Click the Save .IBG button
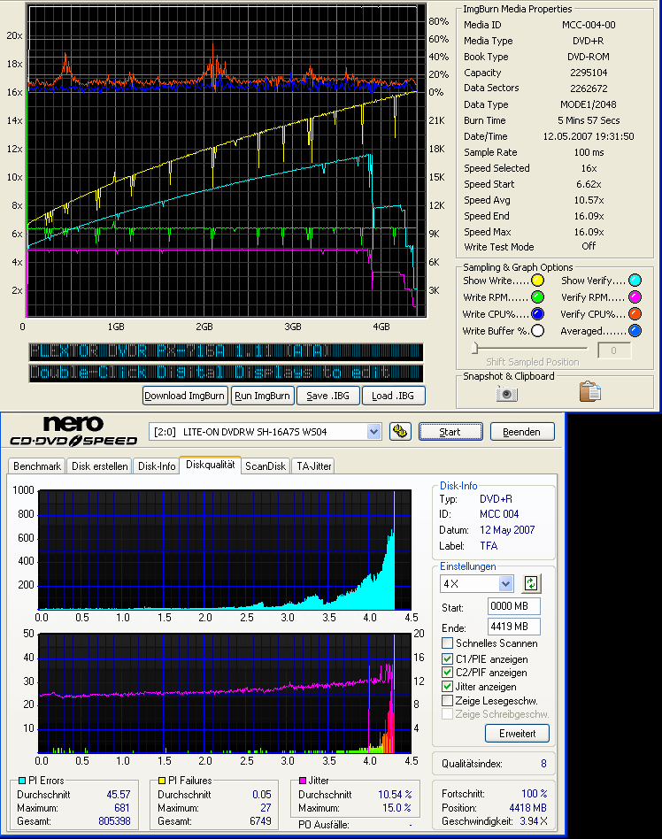Screen dimensions: 662x839 pyautogui.click(x=327, y=396)
